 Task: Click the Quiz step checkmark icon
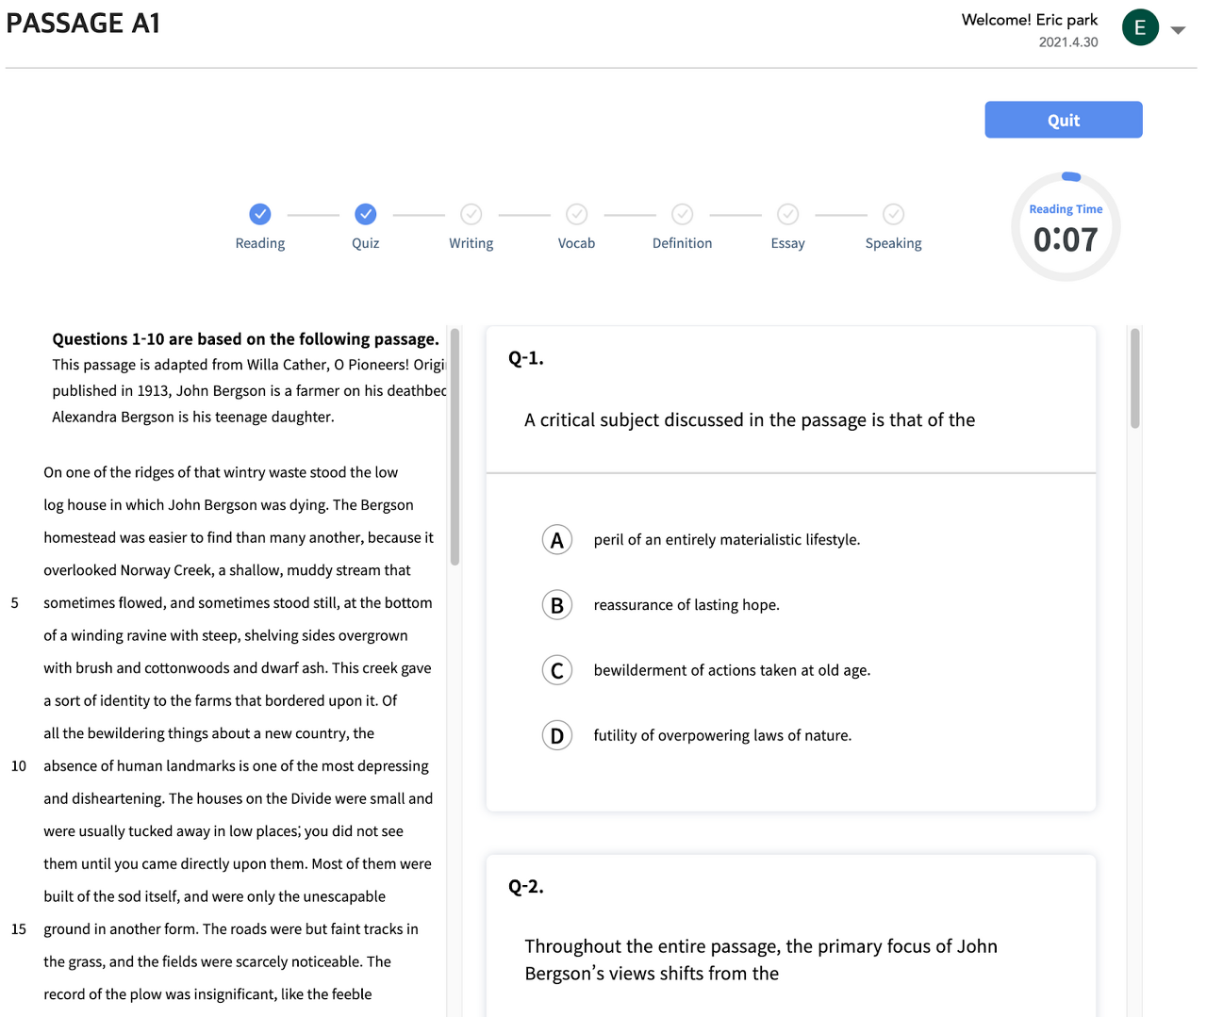(366, 214)
